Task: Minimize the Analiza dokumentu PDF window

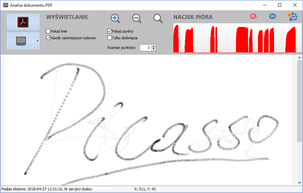Action: [x=265, y=5]
